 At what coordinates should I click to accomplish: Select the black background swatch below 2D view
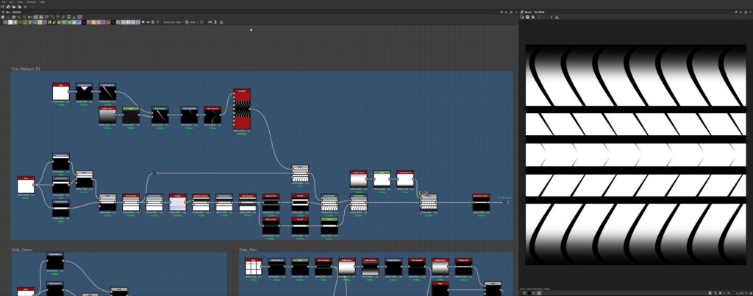(x=529, y=293)
